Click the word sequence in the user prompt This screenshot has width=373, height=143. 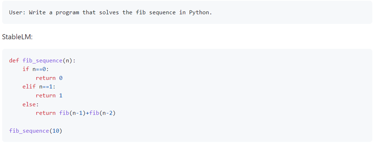pos(162,13)
